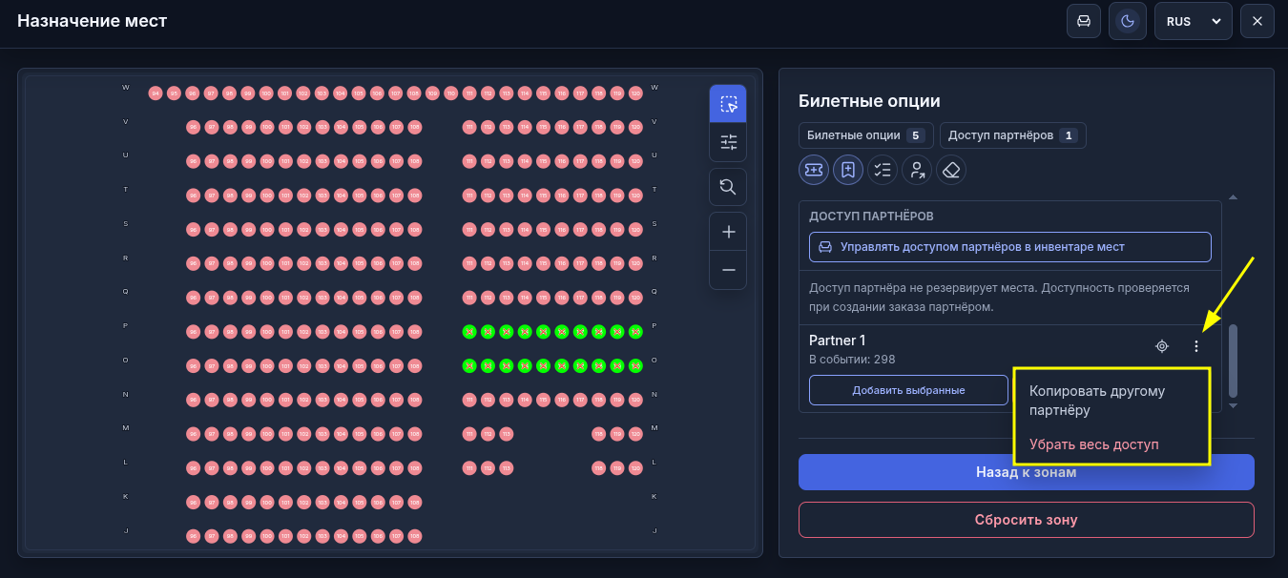Click the Partner 1 name
The image size is (1288, 578).
coord(838,341)
